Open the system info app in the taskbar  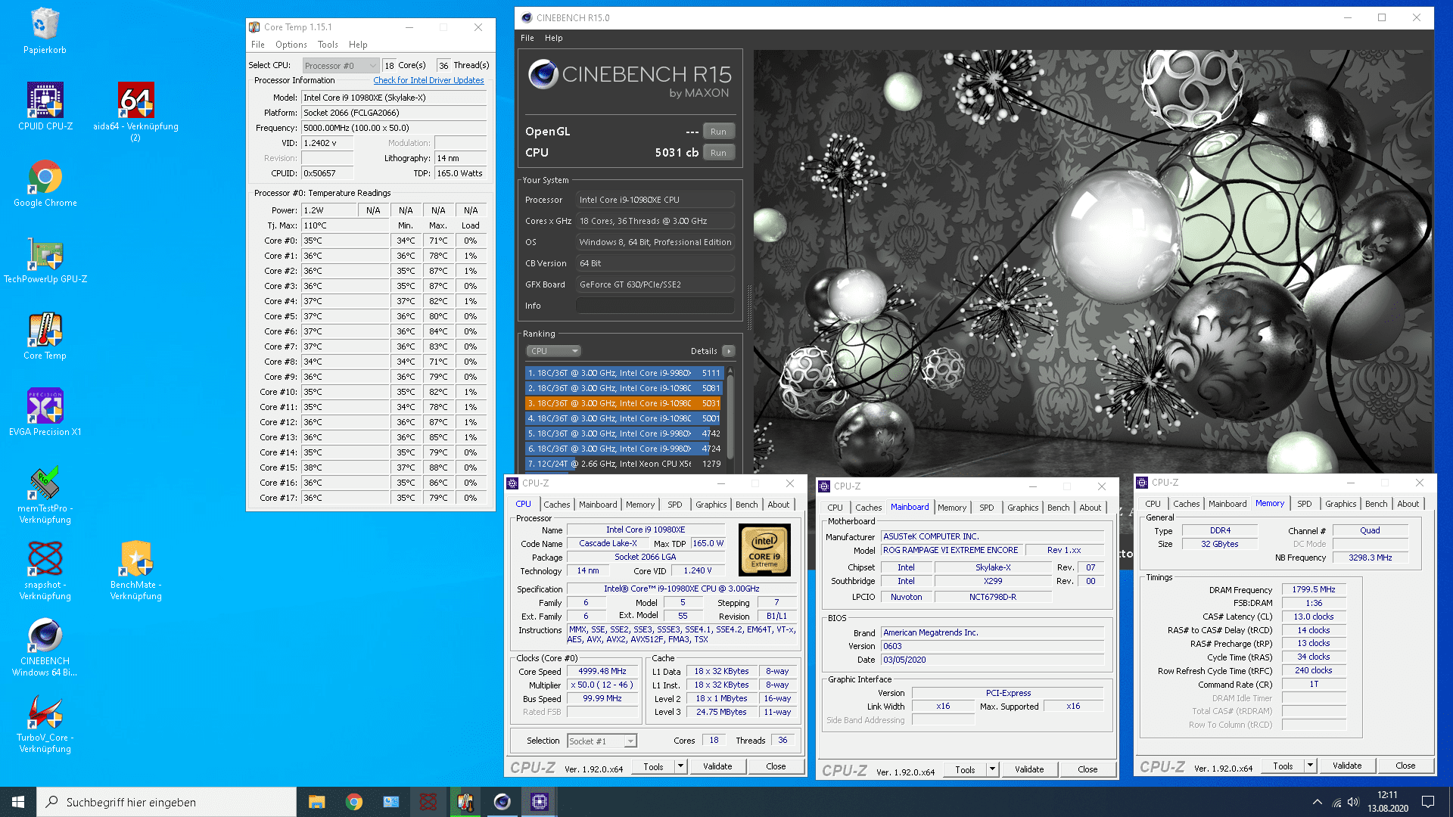pos(390,802)
